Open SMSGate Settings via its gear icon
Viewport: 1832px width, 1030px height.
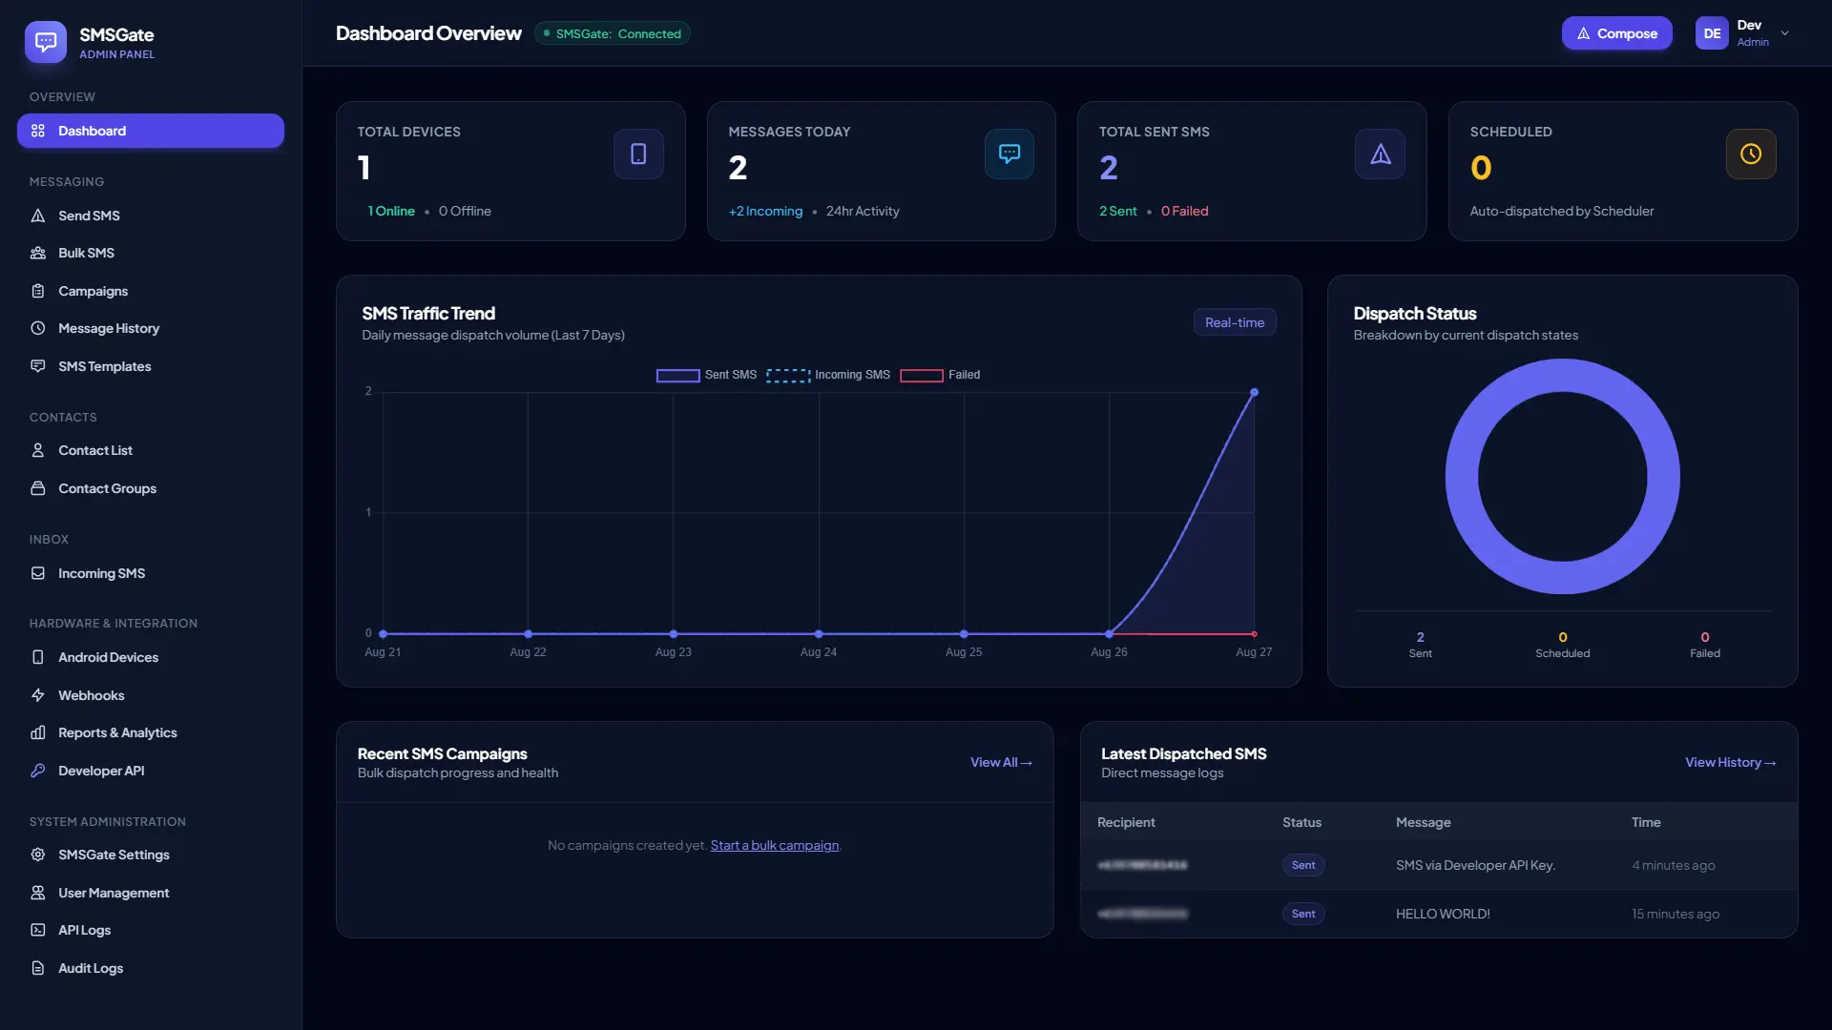(38, 855)
